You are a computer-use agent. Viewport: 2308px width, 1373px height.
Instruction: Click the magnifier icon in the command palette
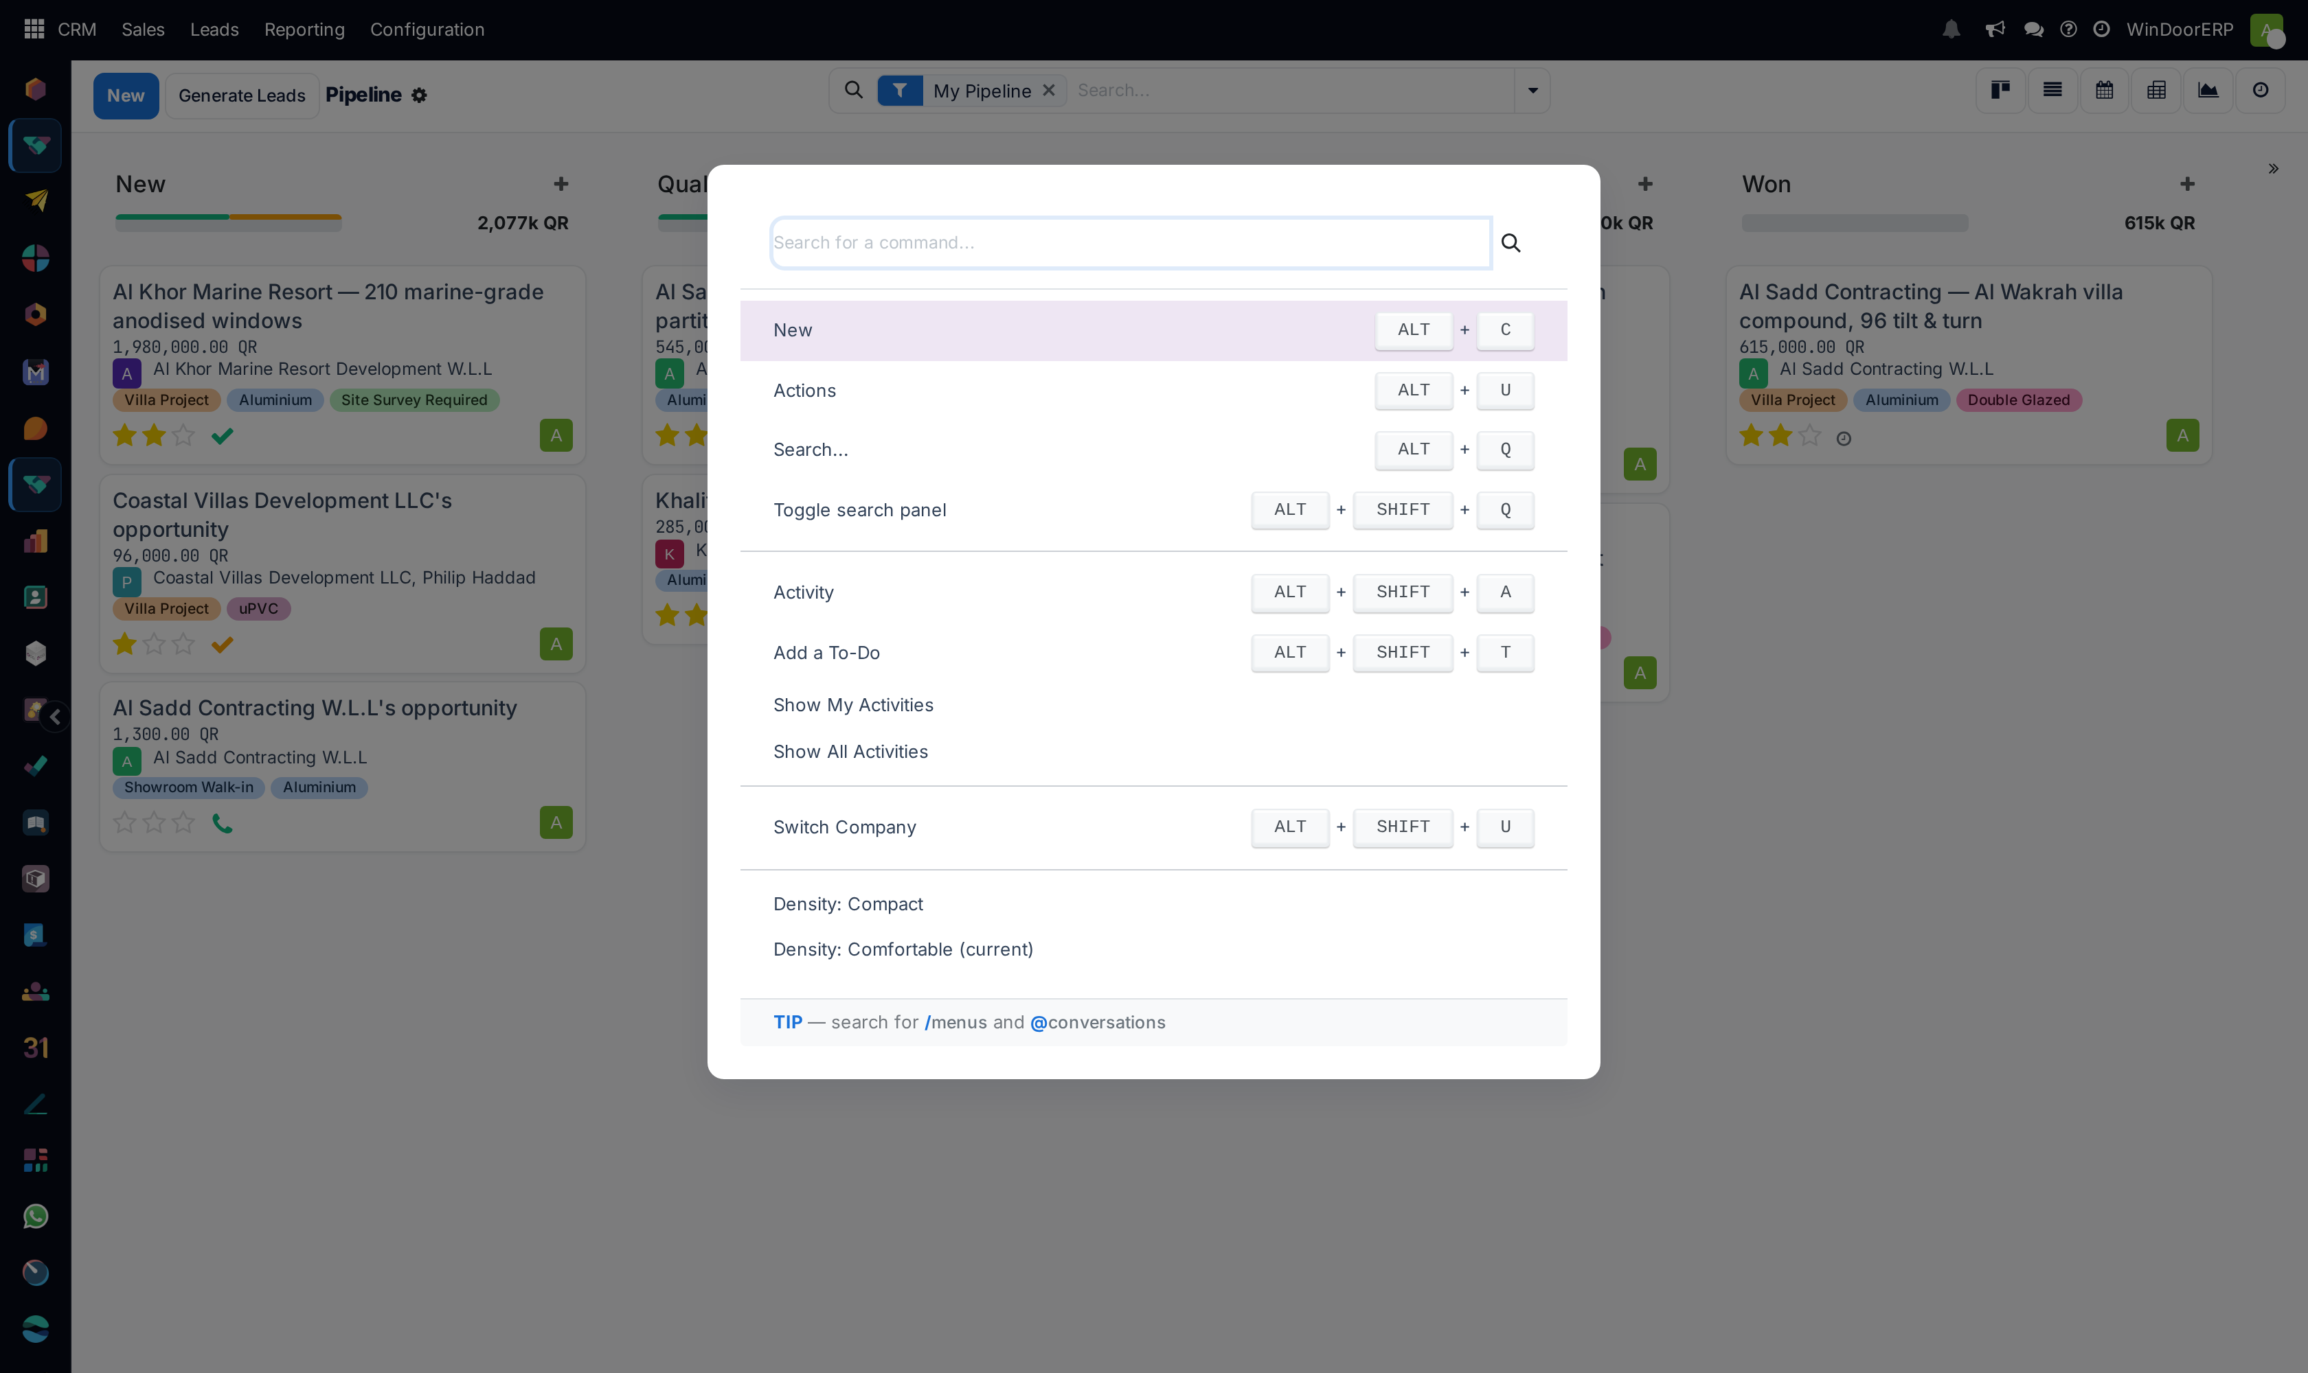click(x=1511, y=242)
